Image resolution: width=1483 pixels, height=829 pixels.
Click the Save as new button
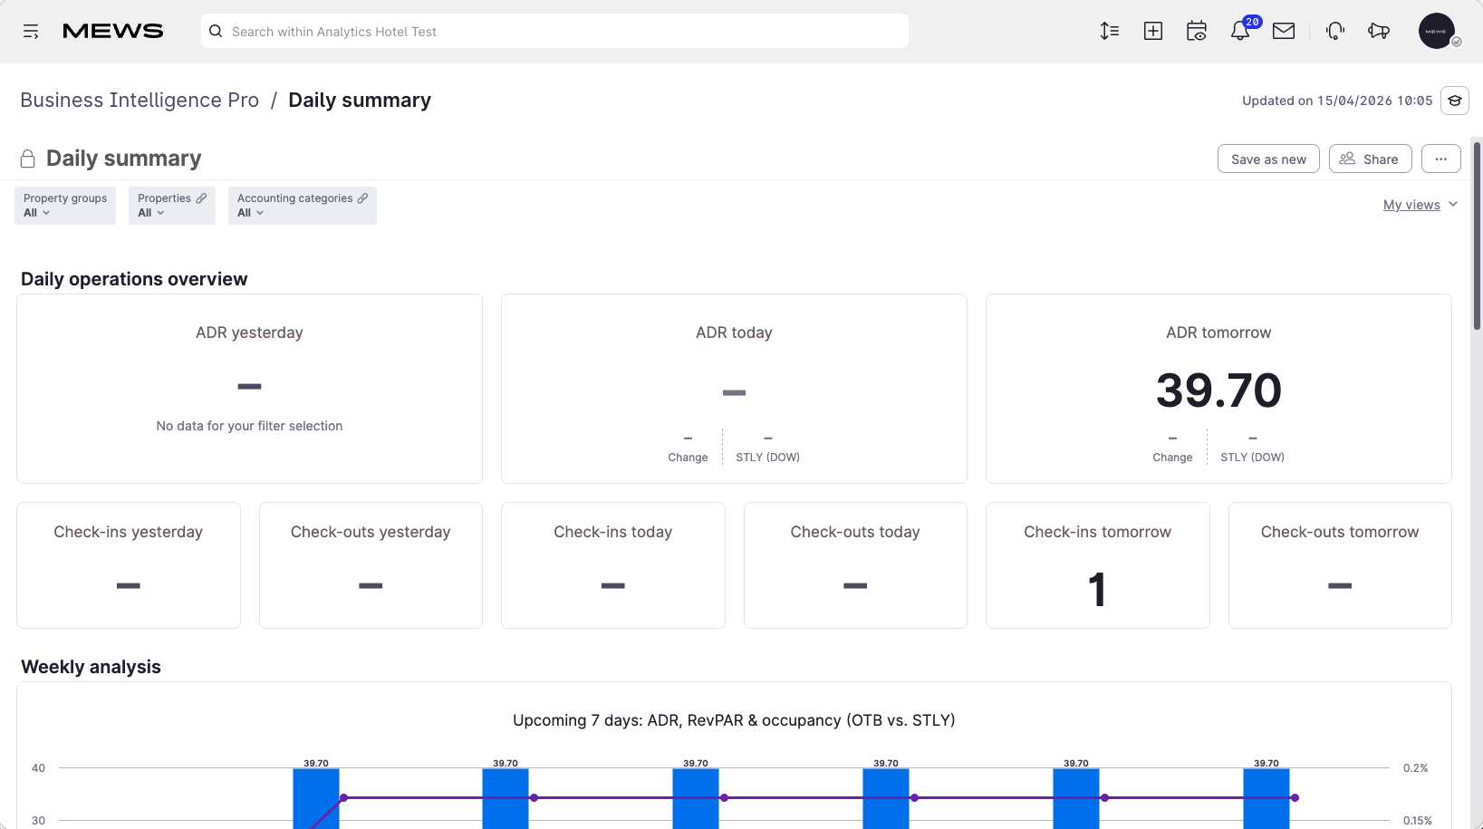(1268, 159)
